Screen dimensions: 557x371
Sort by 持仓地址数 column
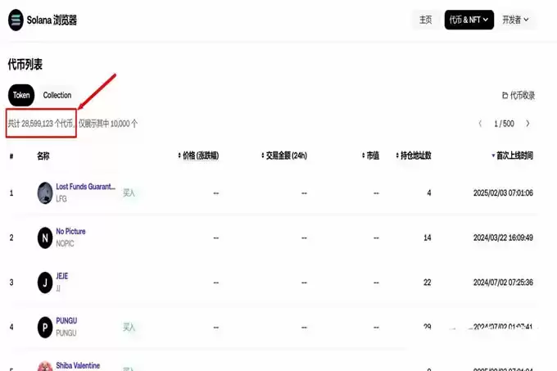[414, 156]
